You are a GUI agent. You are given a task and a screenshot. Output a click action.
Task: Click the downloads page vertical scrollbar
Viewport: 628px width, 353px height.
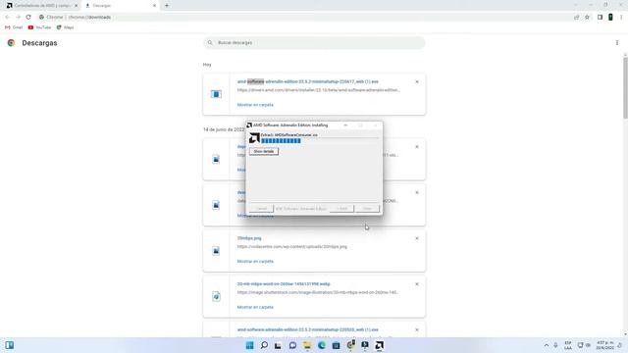(x=625, y=88)
